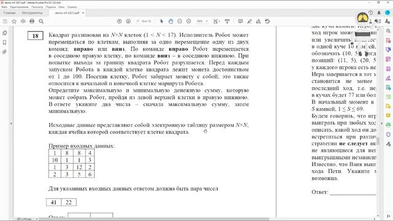Go to the previous page arrow
Screen dimensions: 393x221
119,21
